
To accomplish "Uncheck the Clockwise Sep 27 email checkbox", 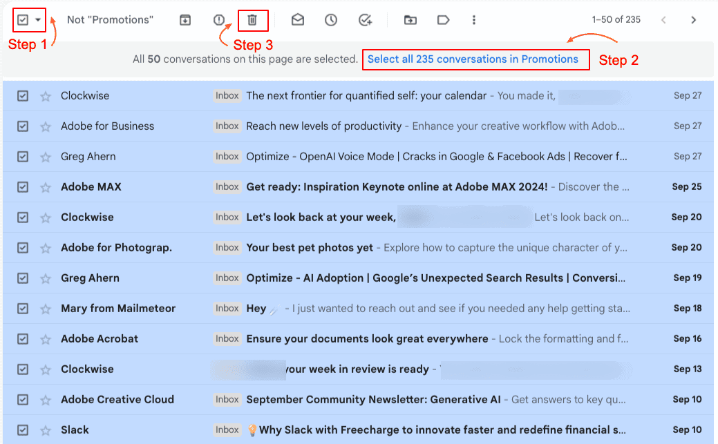I will coord(22,96).
